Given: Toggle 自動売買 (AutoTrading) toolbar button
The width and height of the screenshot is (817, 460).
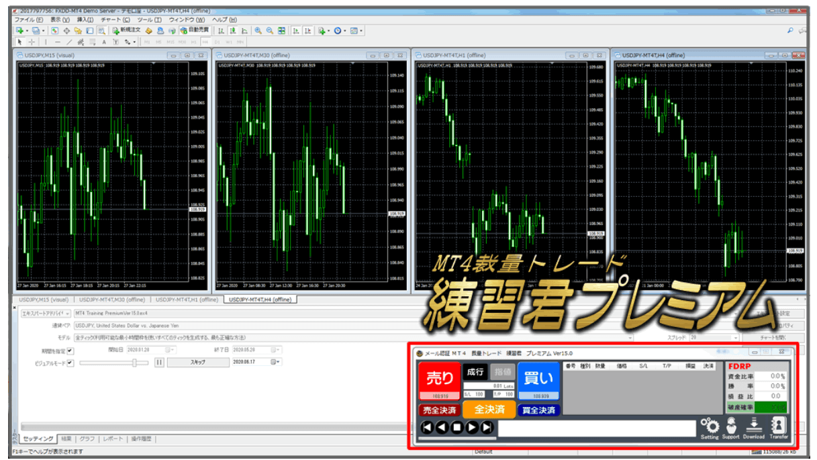Looking at the screenshot, I should pos(194,30).
